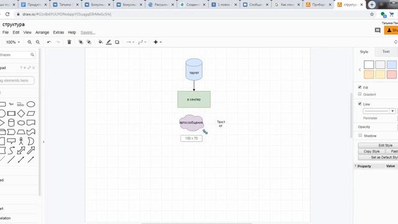Zoom in using the magnifier plus icon
The width and height of the screenshot is (398, 224).
(x=29, y=42)
